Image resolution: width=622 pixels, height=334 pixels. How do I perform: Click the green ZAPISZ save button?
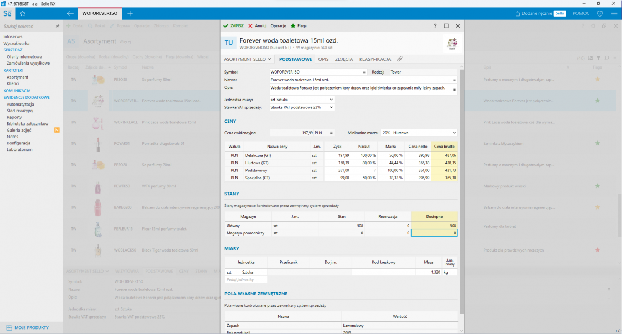(233, 26)
